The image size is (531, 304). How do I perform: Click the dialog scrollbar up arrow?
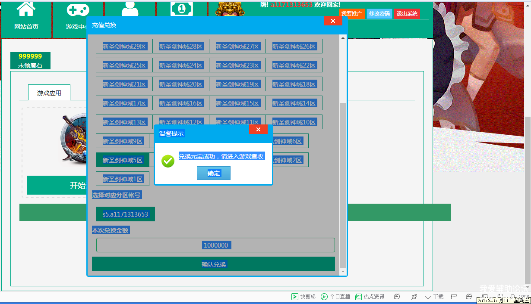(x=343, y=38)
